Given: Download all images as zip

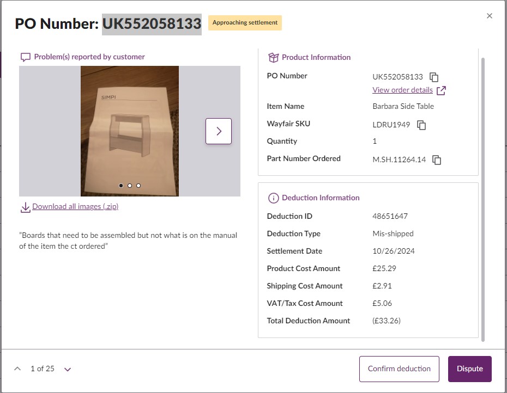Looking at the screenshot, I should click(75, 207).
